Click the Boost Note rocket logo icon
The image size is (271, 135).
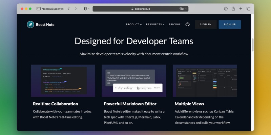click(x=30, y=24)
